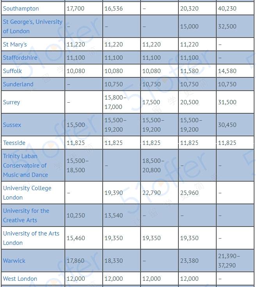
Task: Select the 21,390–37,290 Warwick fee cell
Action: tap(235, 261)
